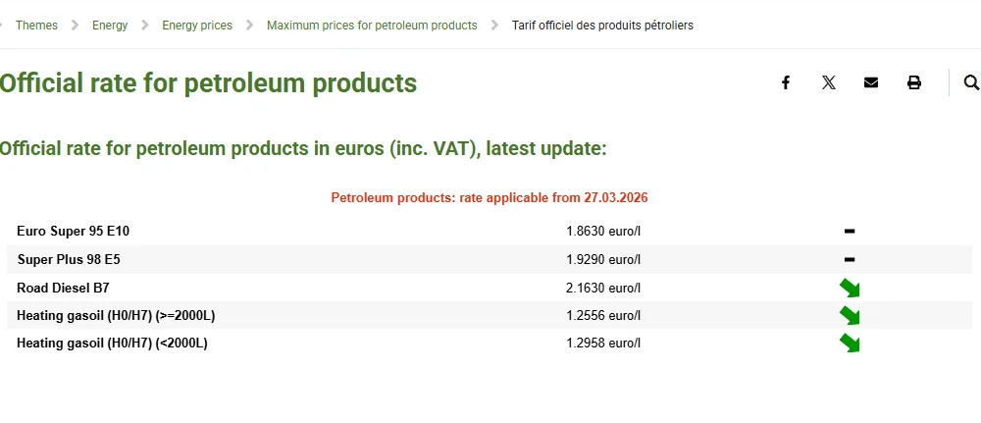Click Super Plus 98 E5 unchanged dash
This screenshot has height=423, width=981.
click(x=850, y=260)
